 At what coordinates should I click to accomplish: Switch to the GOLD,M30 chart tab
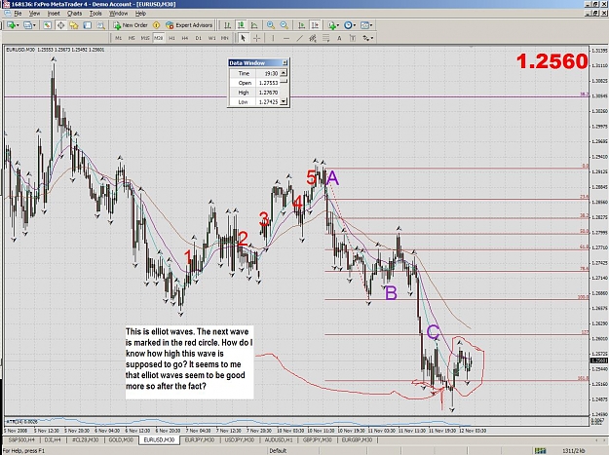point(121,439)
